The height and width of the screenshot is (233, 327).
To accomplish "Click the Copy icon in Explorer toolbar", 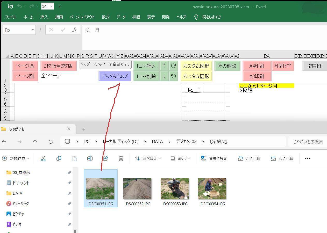I will [x=59, y=158].
